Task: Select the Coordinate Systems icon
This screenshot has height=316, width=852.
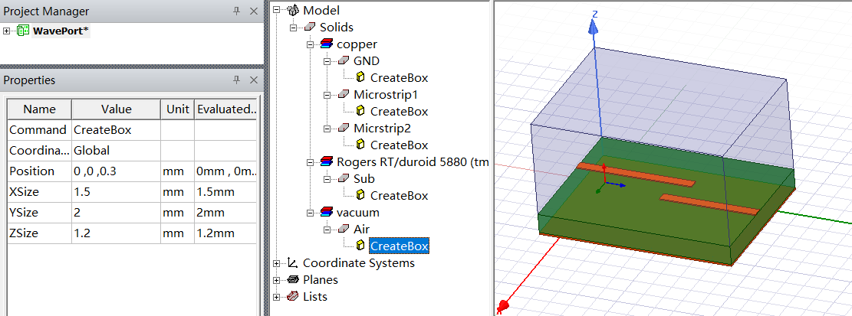Action: pos(293,263)
